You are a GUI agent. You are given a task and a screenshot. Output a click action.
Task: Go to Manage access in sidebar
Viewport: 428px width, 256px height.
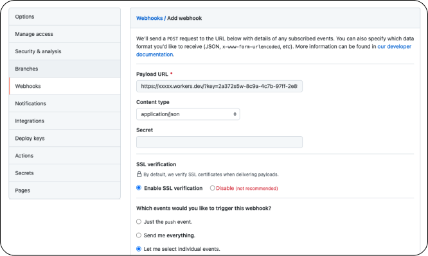(x=64, y=34)
